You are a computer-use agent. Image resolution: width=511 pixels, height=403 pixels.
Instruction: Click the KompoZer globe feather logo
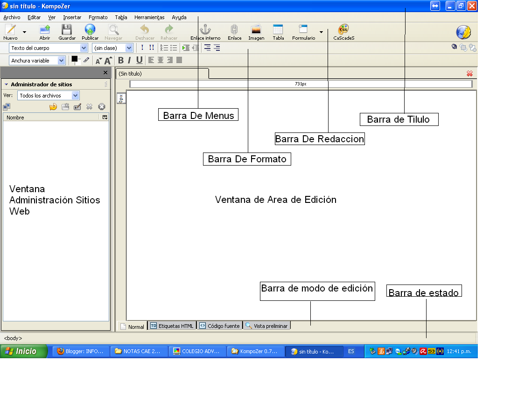(463, 32)
